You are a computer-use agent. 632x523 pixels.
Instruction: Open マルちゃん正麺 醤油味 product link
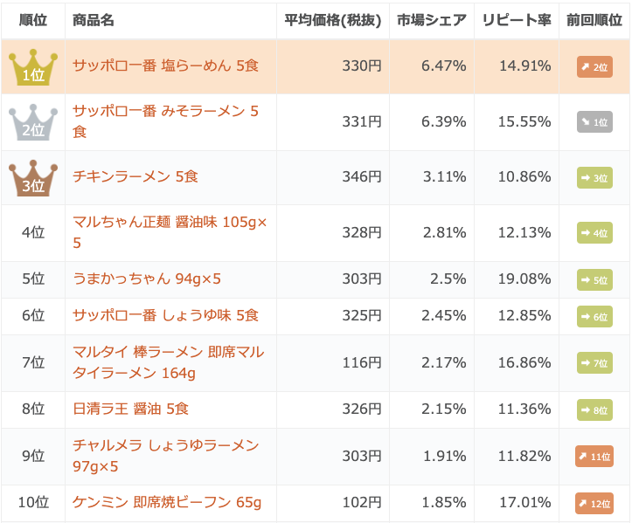pos(170,232)
